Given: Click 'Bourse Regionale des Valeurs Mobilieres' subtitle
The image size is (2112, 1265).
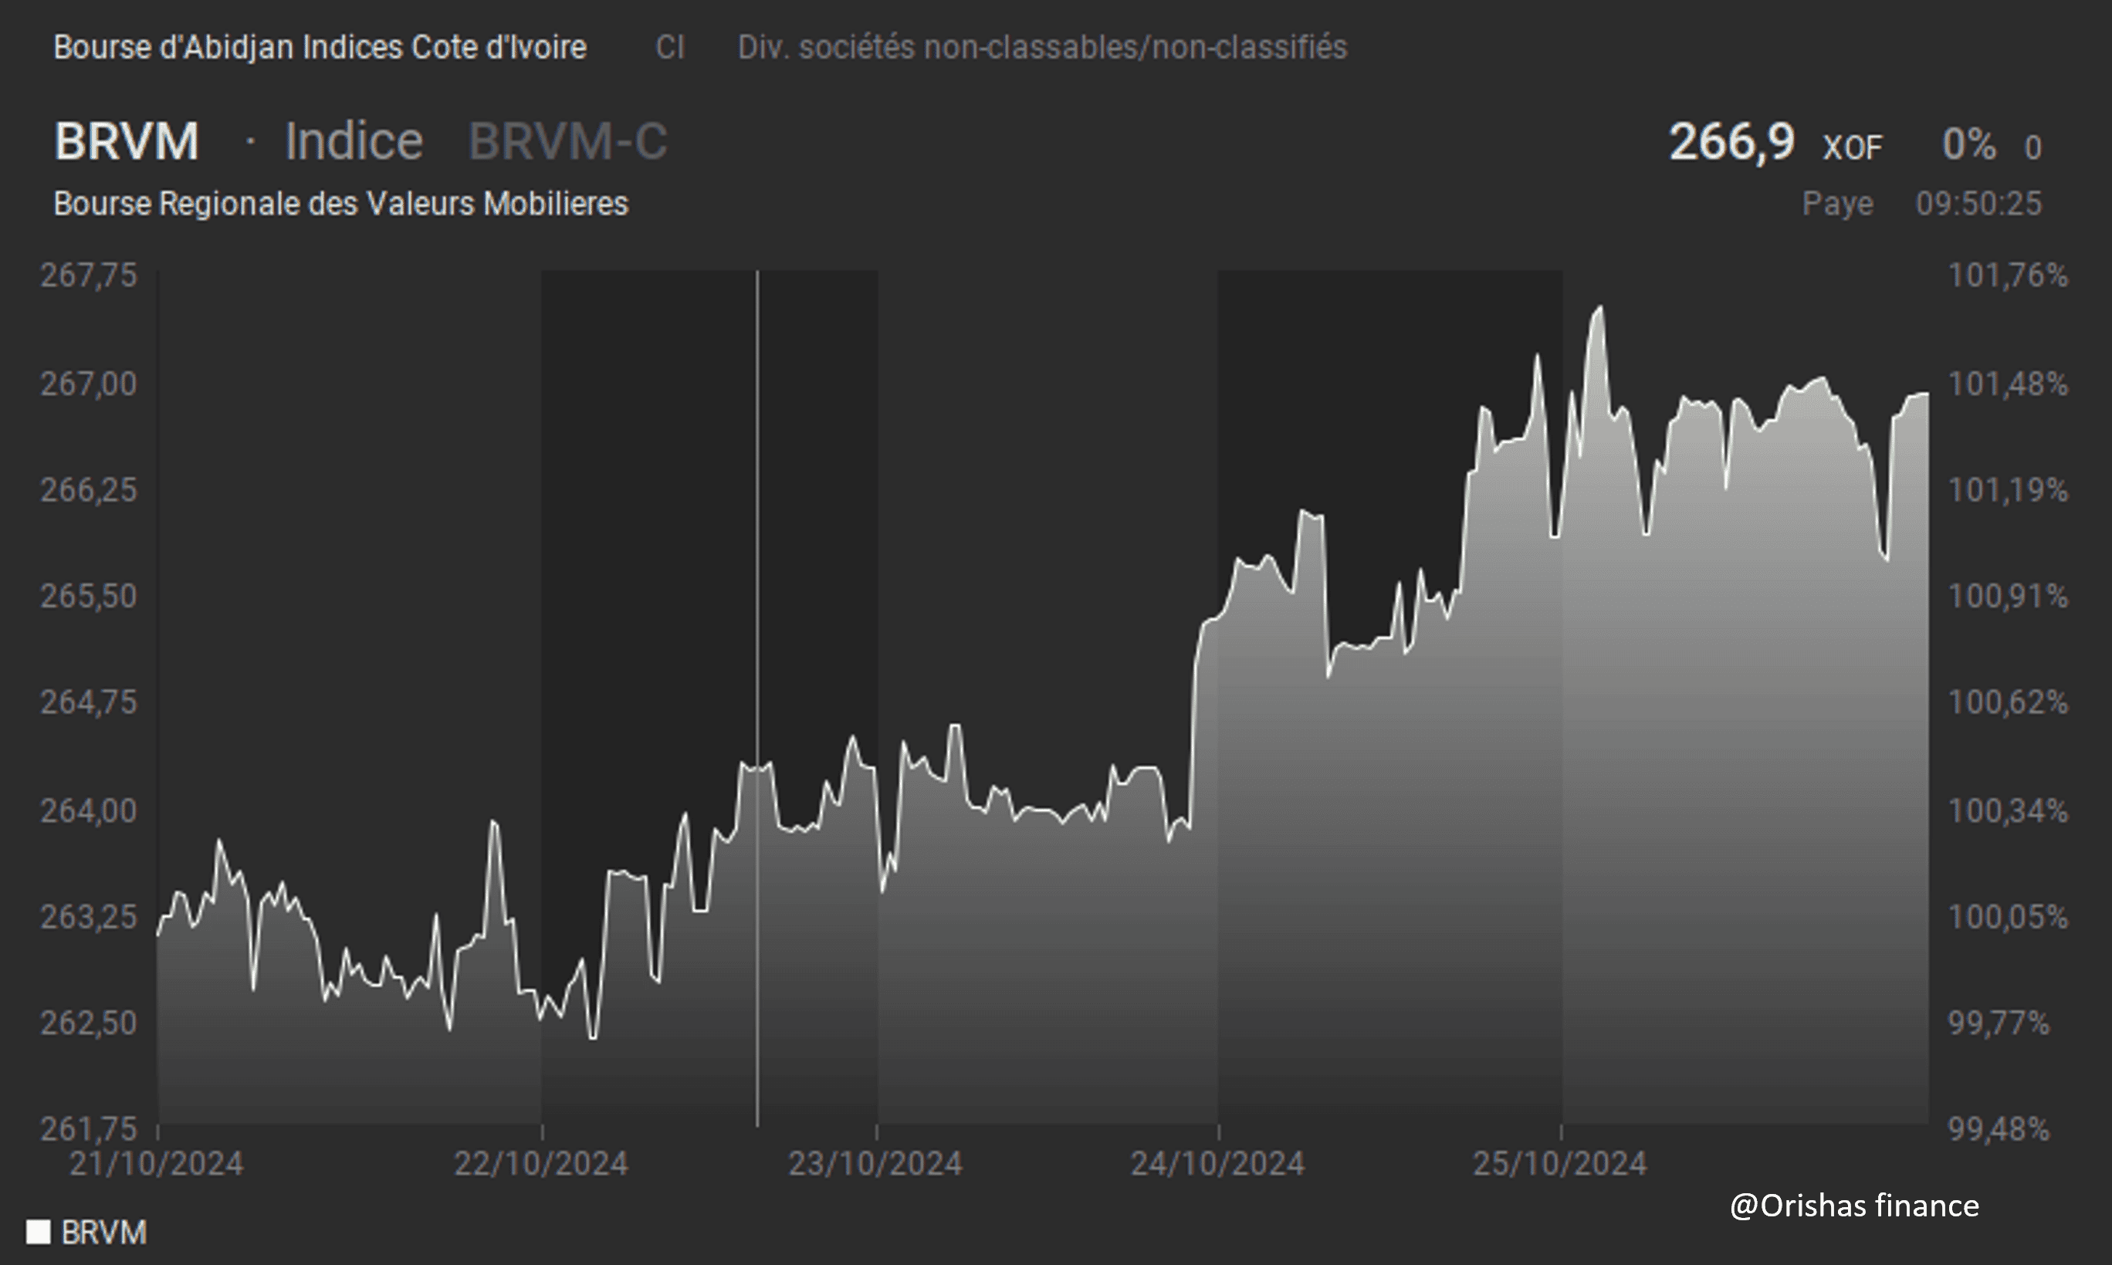Looking at the screenshot, I should click(341, 204).
